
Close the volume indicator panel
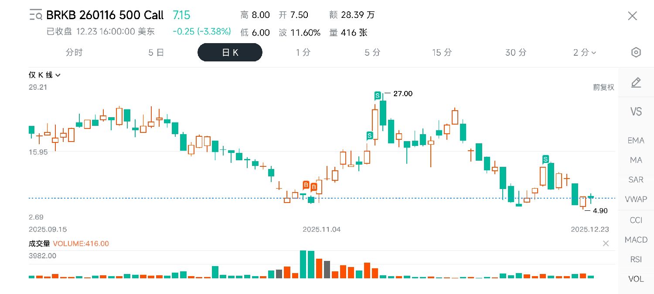[x=606, y=243]
